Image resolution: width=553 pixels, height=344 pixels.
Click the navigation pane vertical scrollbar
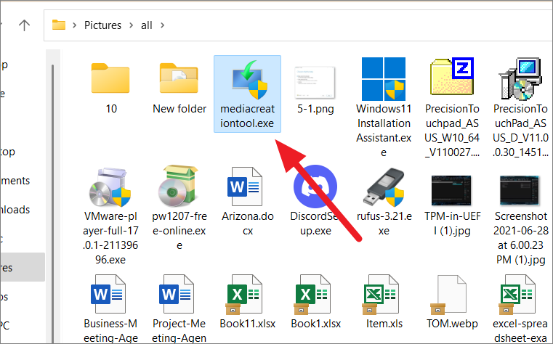[x=52, y=203]
